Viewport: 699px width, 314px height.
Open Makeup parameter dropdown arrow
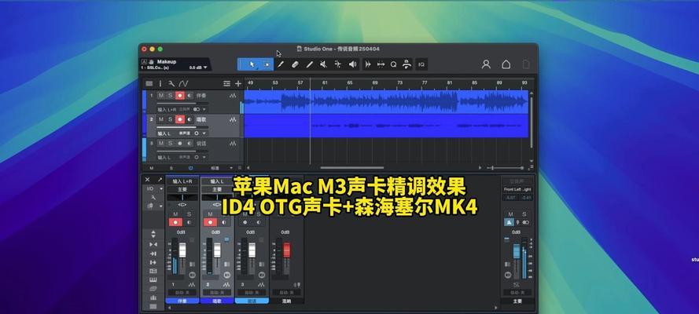205,68
